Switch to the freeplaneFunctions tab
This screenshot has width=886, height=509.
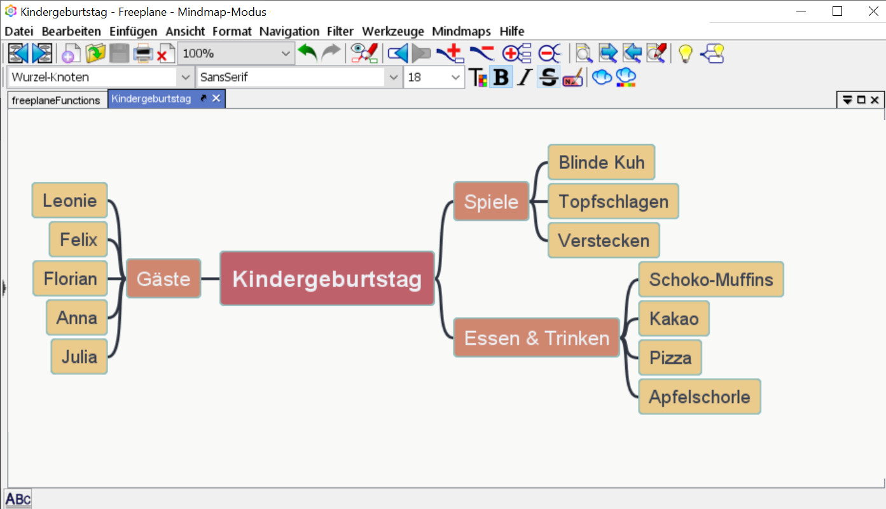click(x=56, y=100)
